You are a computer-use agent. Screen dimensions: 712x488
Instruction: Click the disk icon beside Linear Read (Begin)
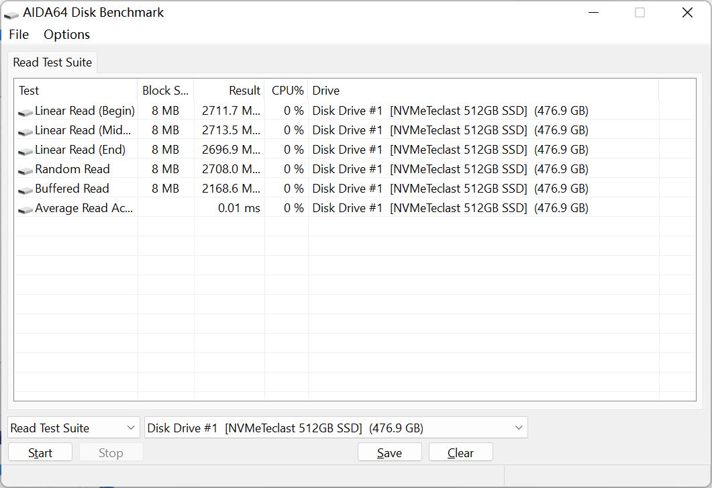coord(25,112)
